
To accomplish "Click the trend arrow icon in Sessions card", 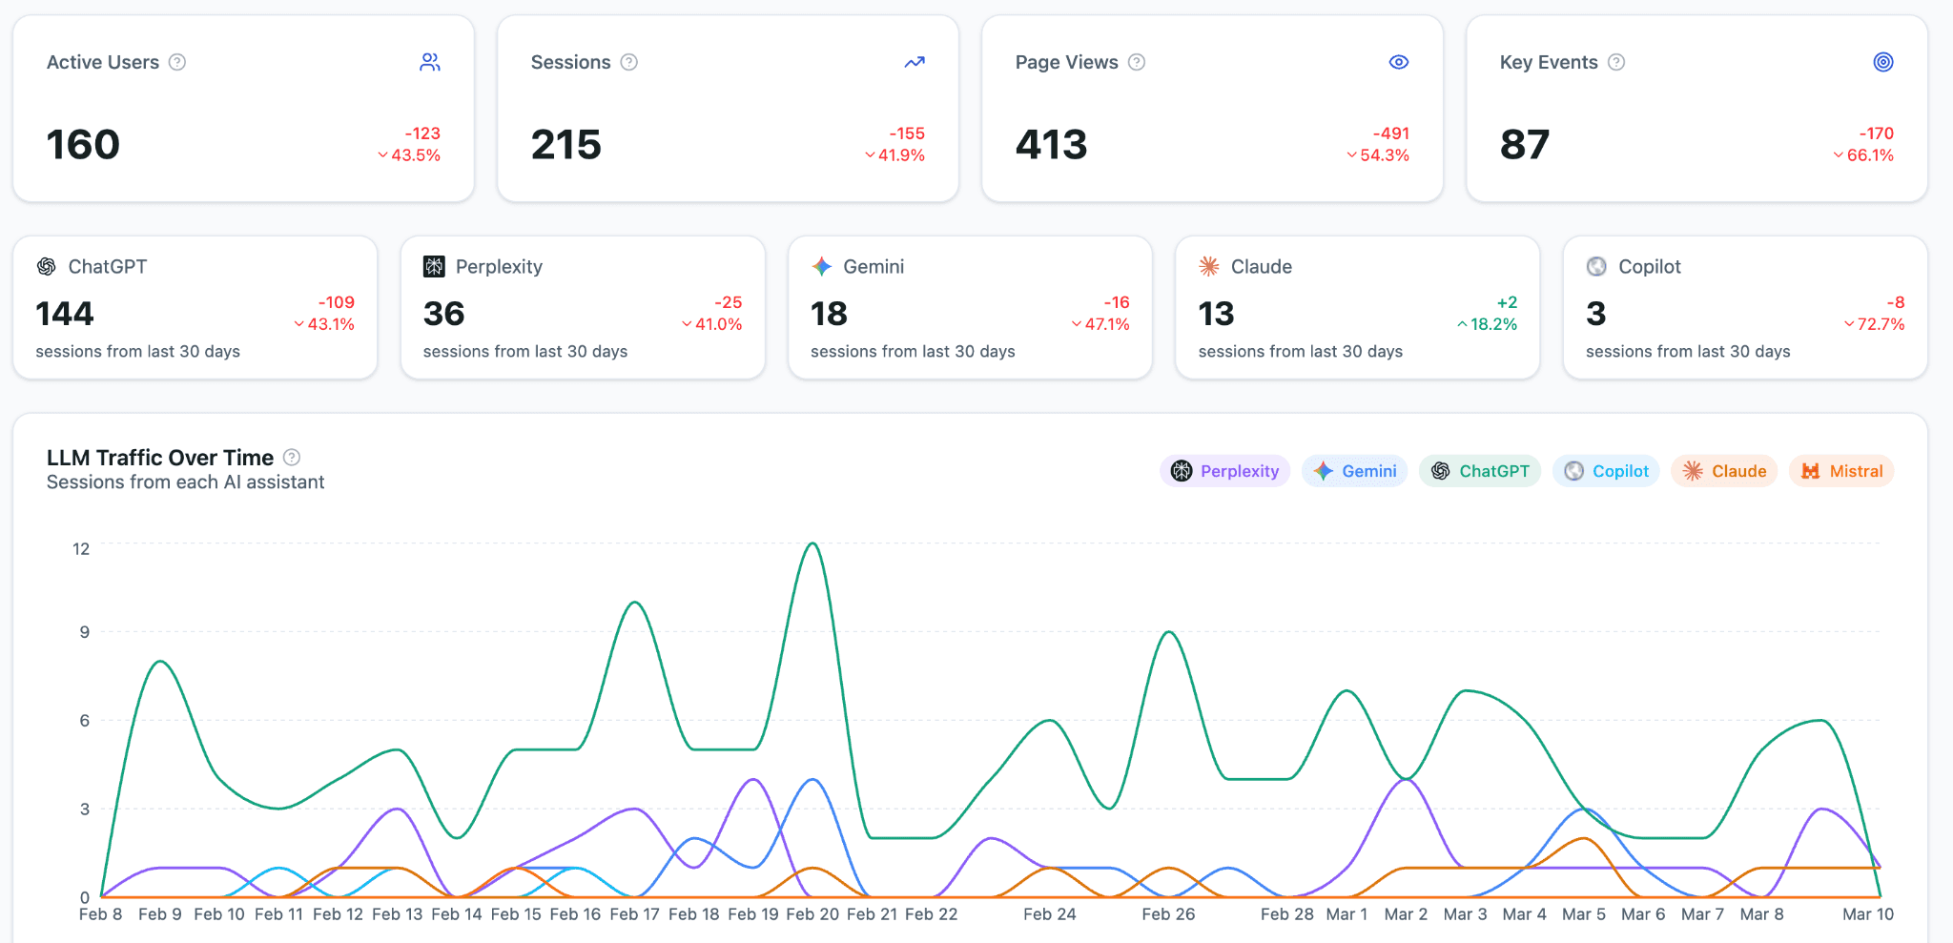I will tap(915, 62).
